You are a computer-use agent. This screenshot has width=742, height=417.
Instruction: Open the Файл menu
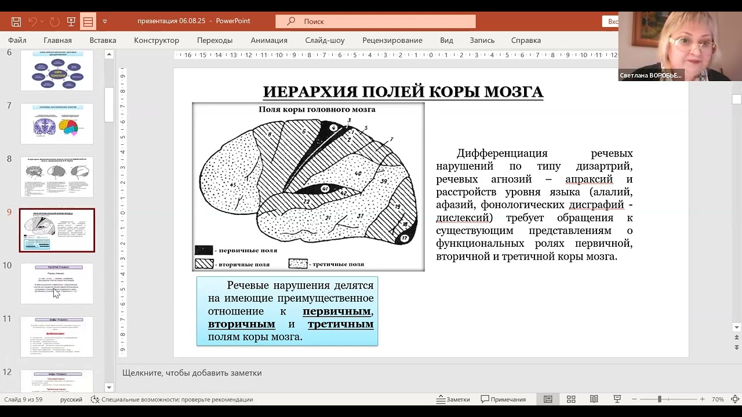point(17,41)
